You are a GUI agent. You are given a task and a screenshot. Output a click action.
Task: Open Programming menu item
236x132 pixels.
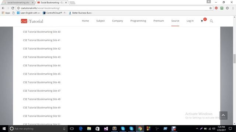[138, 21]
